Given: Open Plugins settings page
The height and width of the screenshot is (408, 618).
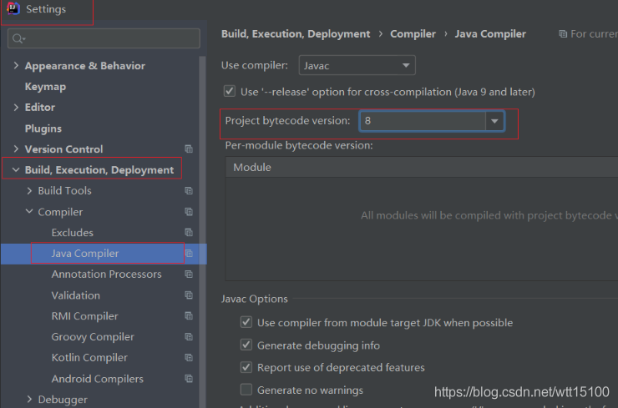Looking at the screenshot, I should tap(43, 128).
